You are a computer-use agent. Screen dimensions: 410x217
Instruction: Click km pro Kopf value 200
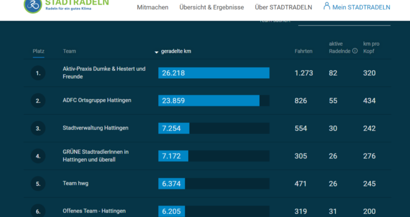coord(369,211)
